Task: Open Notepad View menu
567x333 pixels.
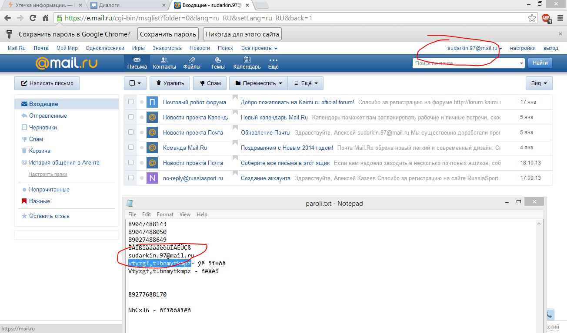Action: 185,214
